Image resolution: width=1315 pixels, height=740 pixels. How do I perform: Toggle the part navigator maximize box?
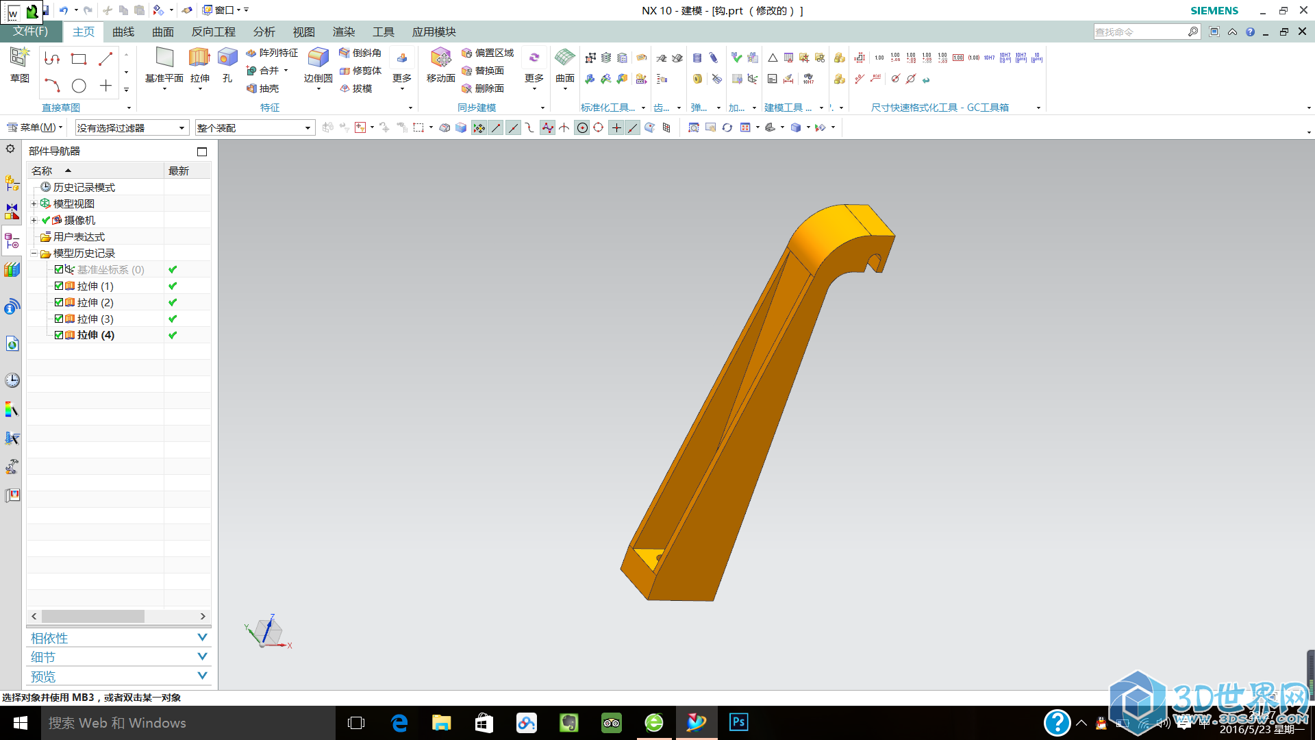[x=202, y=151]
